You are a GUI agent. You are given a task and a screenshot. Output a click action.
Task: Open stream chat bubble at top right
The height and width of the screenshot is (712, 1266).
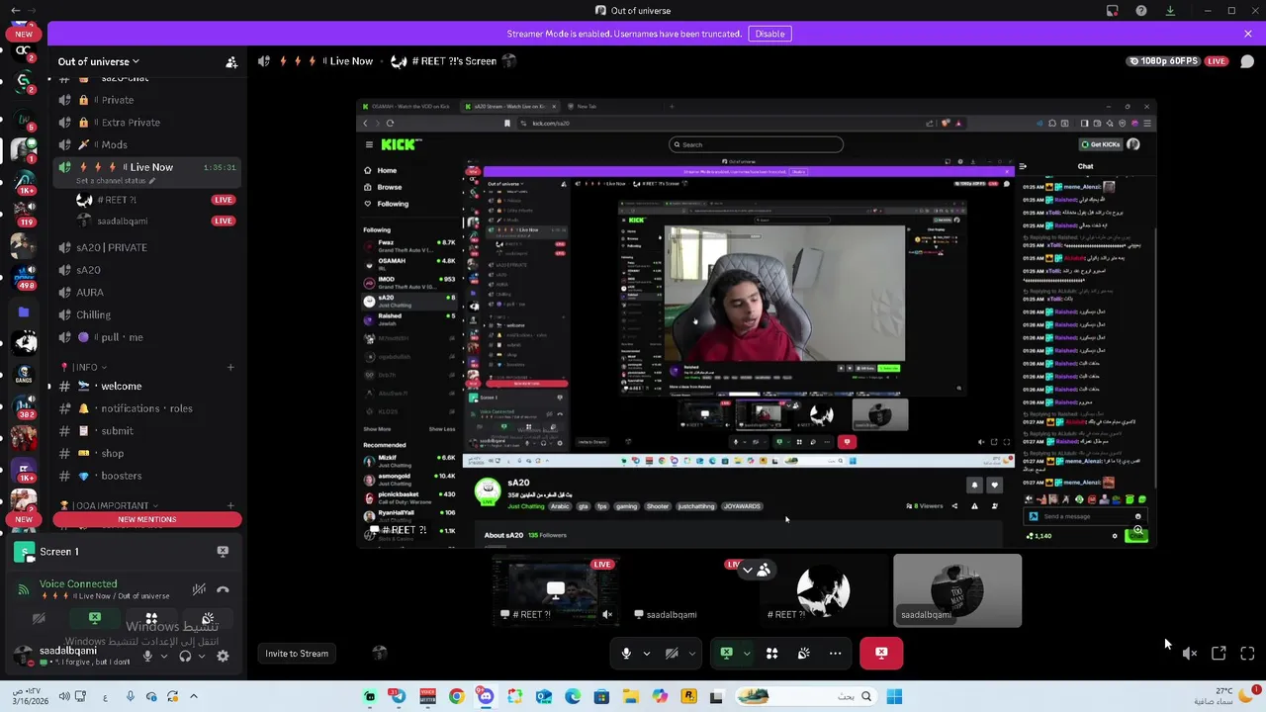point(1247,61)
